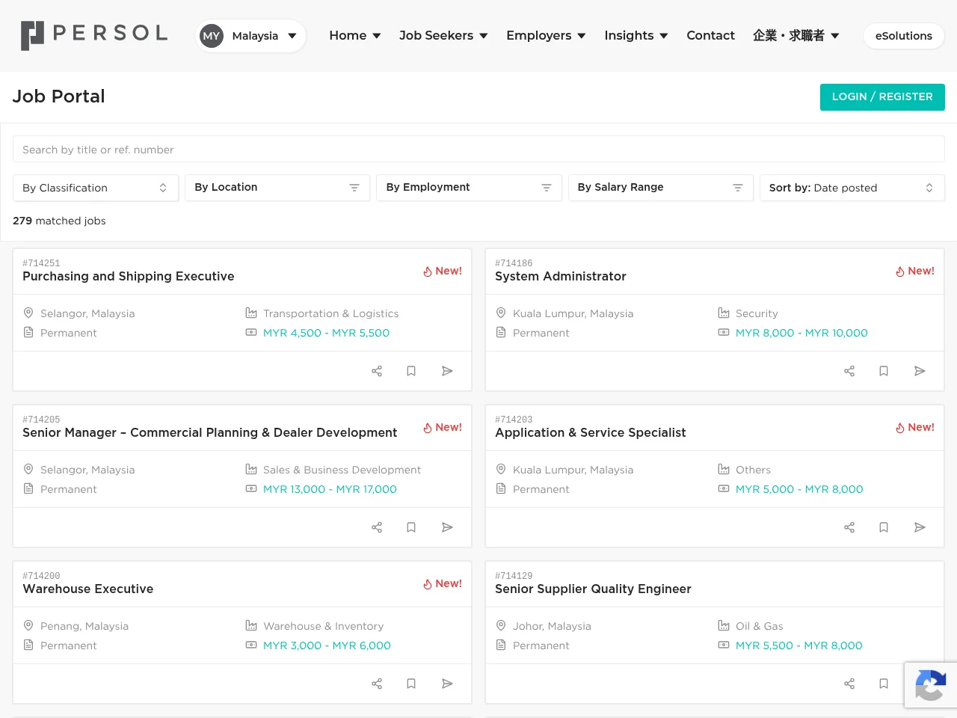
Task: Send the Purchasing and Shipping Executive job
Action: [447, 371]
